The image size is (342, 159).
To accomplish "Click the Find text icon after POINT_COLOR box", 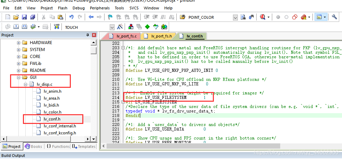I will tap(243, 17).
